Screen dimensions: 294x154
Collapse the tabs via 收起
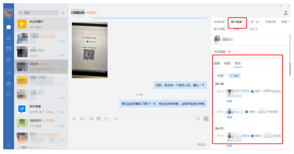click(x=285, y=22)
